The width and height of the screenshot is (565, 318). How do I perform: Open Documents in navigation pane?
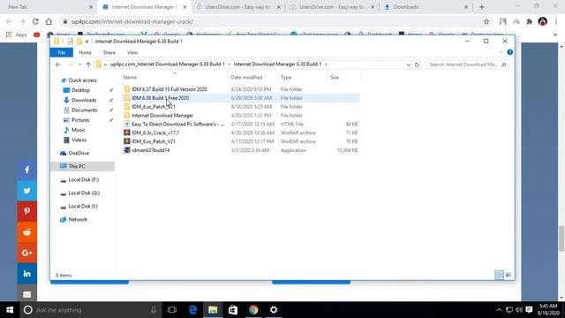pyautogui.click(x=84, y=110)
